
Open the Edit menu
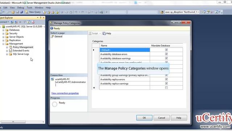click(x=5, y=8)
